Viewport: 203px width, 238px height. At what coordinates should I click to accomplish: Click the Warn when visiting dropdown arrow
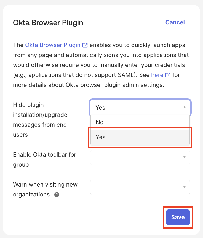[x=185, y=187]
